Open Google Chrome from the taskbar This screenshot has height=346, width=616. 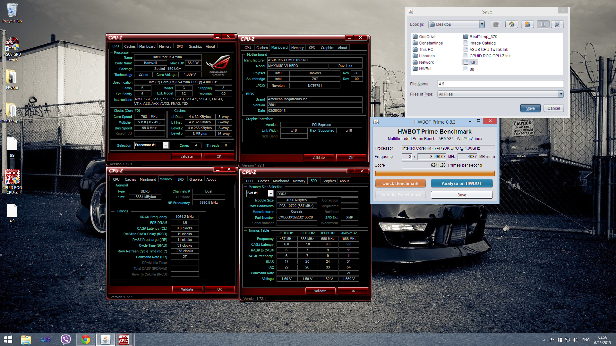point(86,340)
